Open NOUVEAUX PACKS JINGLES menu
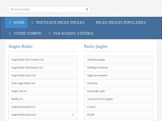This screenshot has width=162, height=121. [58, 23]
